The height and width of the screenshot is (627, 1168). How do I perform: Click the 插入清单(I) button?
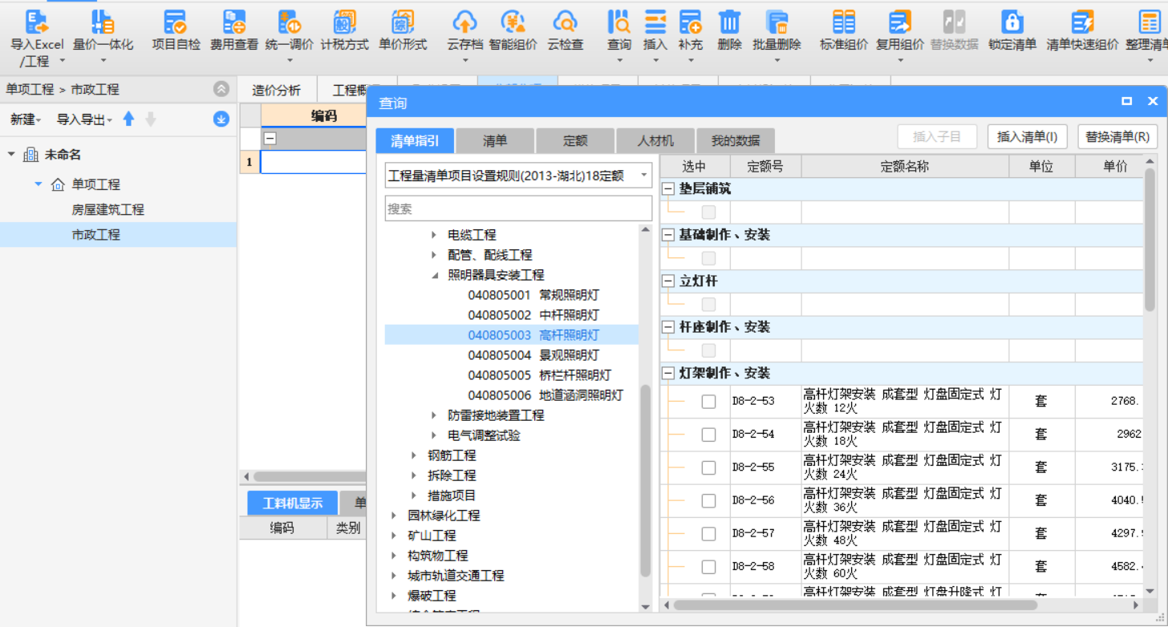(1027, 137)
